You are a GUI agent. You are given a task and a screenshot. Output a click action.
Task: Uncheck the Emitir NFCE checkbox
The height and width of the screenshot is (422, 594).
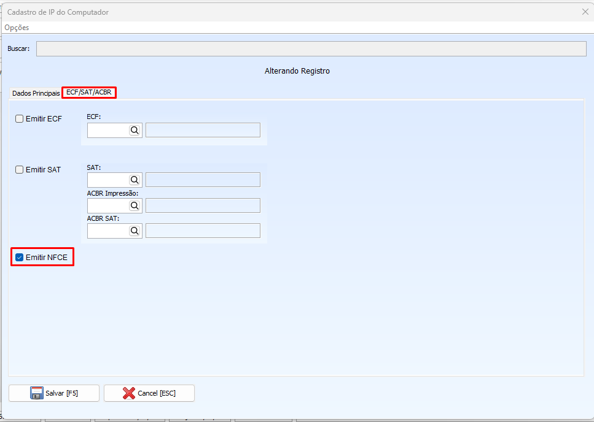point(20,258)
